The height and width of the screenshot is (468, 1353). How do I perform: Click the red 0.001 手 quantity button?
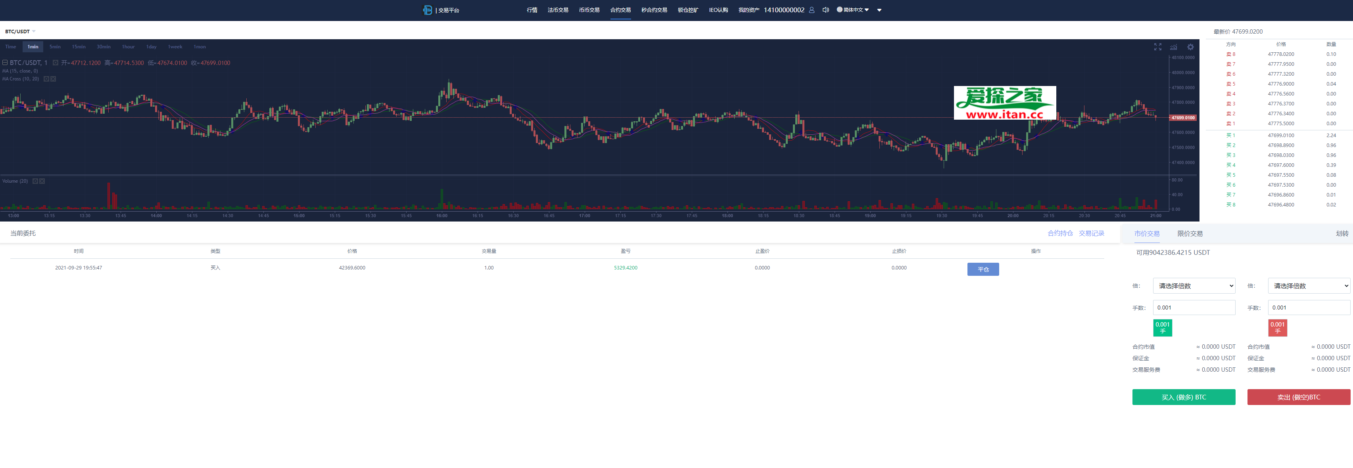pyautogui.click(x=1277, y=328)
